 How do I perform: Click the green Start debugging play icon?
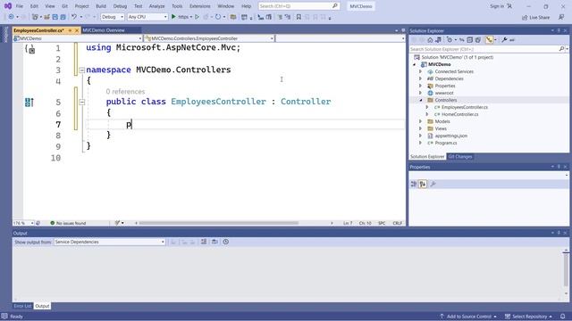click(173, 17)
